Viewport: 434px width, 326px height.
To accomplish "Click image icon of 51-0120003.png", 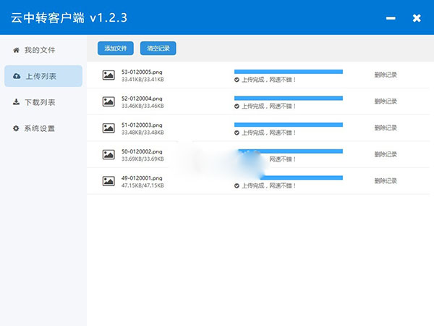I will (109, 128).
